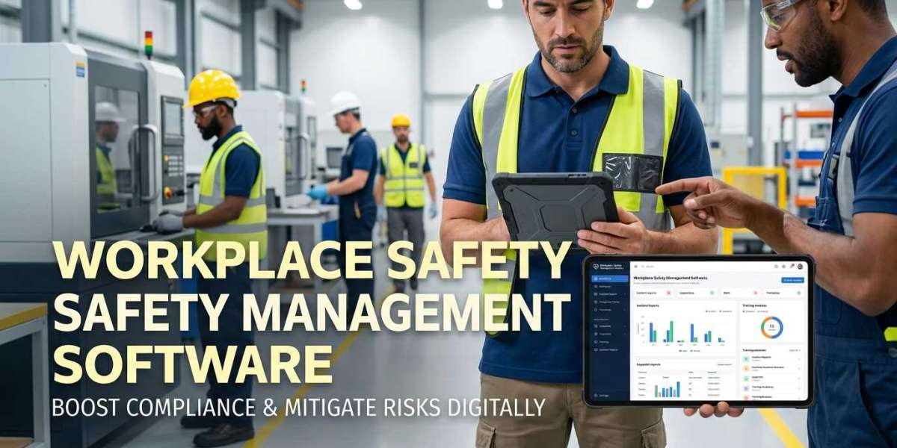Open Settings at the sidebar bottom
This screenshot has height=448, width=897.
pyautogui.click(x=603, y=395)
